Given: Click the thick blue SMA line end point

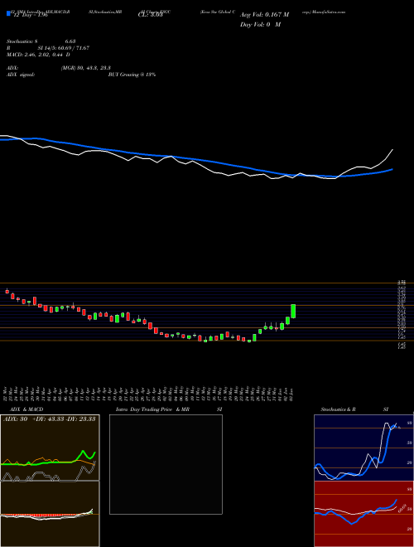Looking at the screenshot, I should tap(392, 169).
